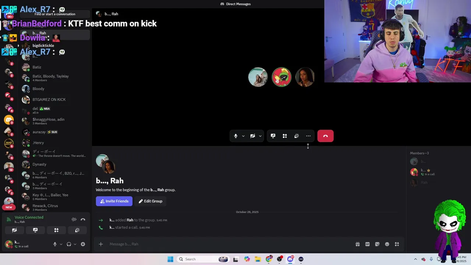Open File Explorer from the taskbar

258,259
